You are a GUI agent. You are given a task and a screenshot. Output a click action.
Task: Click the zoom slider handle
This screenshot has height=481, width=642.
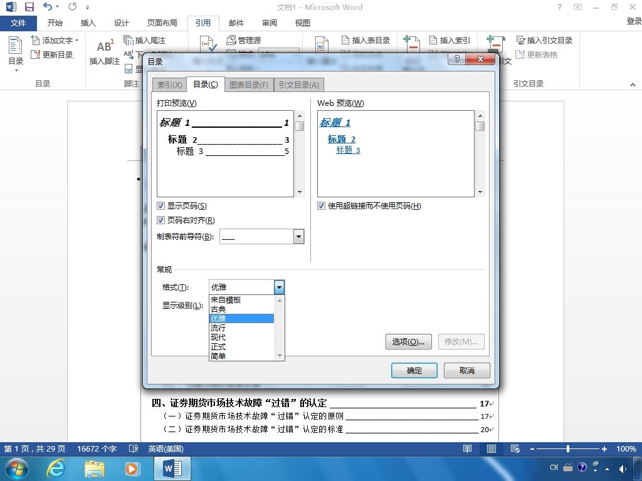[568, 448]
